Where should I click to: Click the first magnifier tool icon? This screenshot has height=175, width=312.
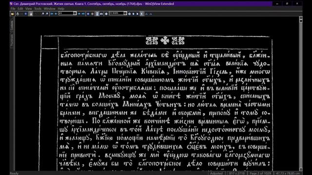[x=43, y=14]
